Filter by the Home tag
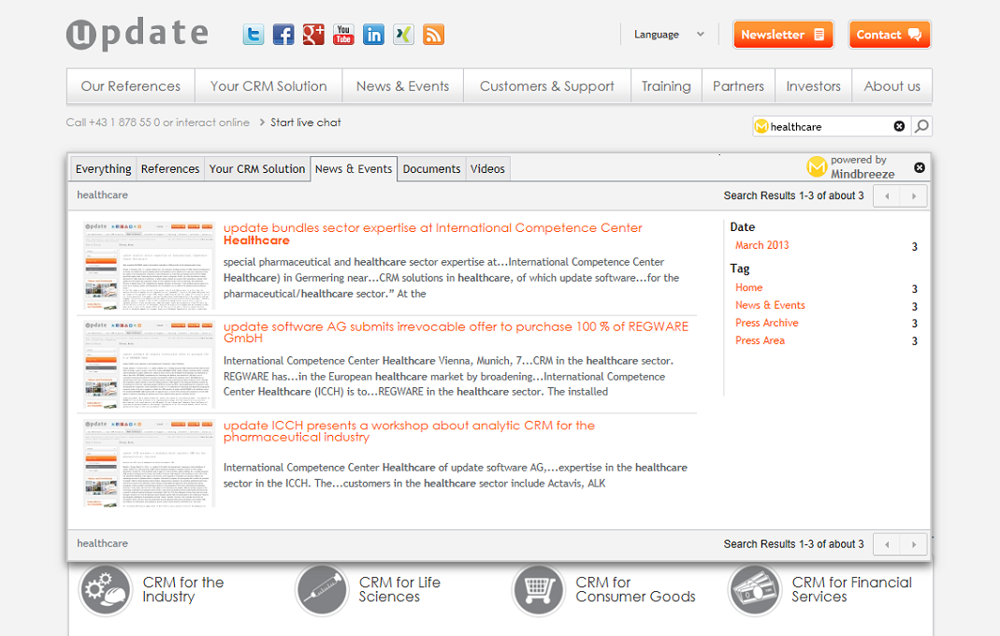This screenshot has width=1000, height=636. 748,288
